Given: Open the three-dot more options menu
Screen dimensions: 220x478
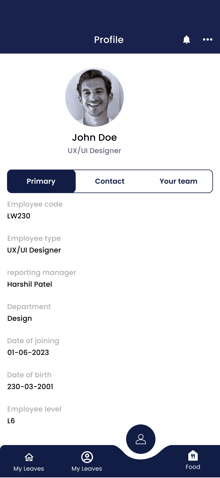Looking at the screenshot, I should [208, 39].
